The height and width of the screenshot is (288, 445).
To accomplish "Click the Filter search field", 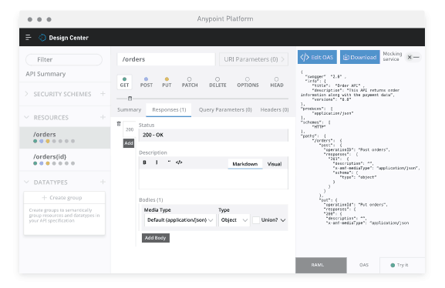I will point(64,59).
